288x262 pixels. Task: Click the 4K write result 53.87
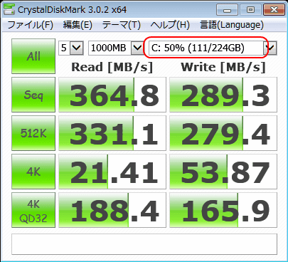(223, 172)
